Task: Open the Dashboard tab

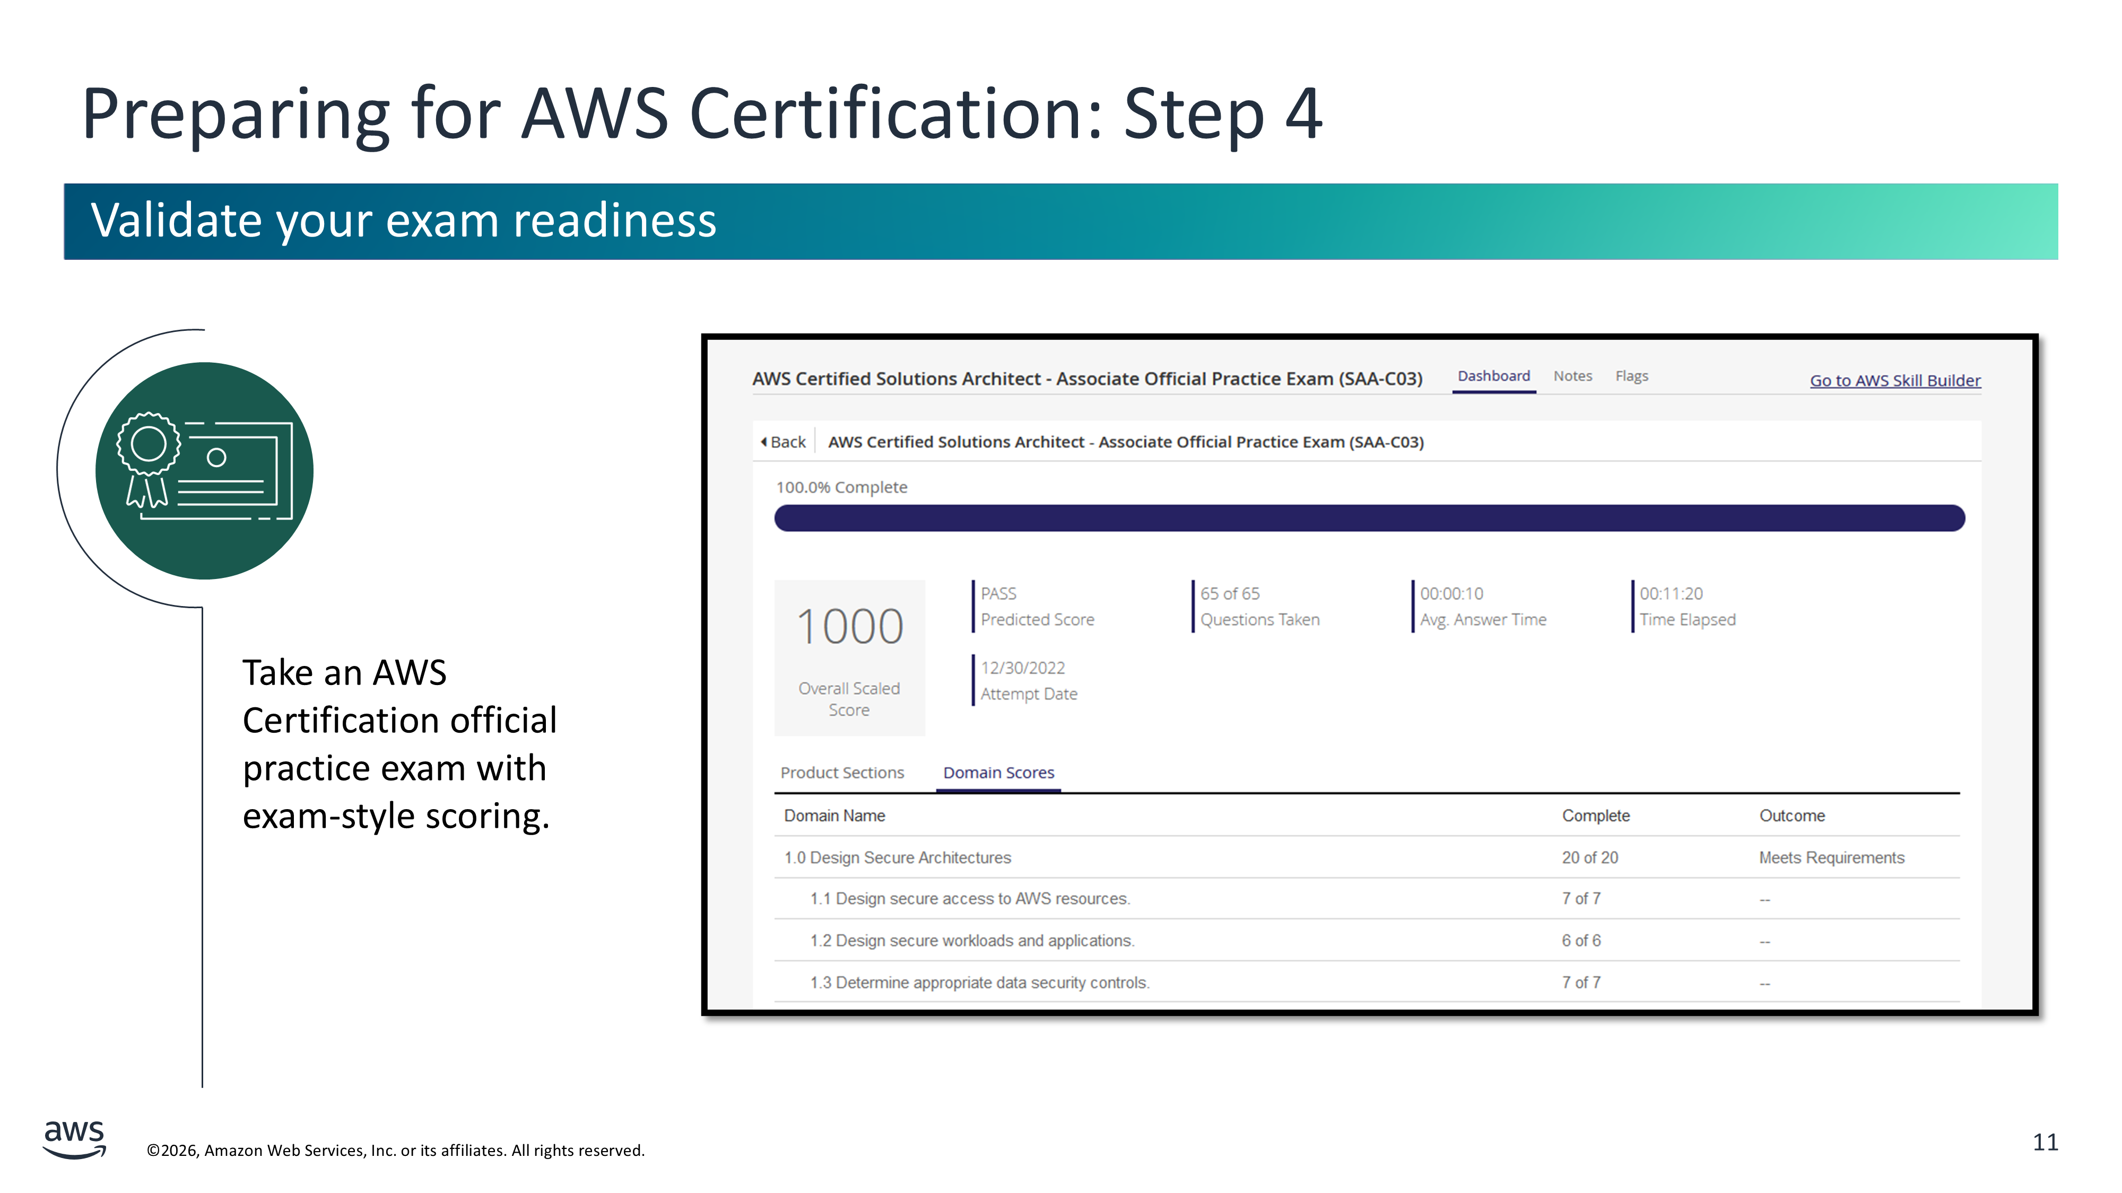Action: click(x=1493, y=376)
